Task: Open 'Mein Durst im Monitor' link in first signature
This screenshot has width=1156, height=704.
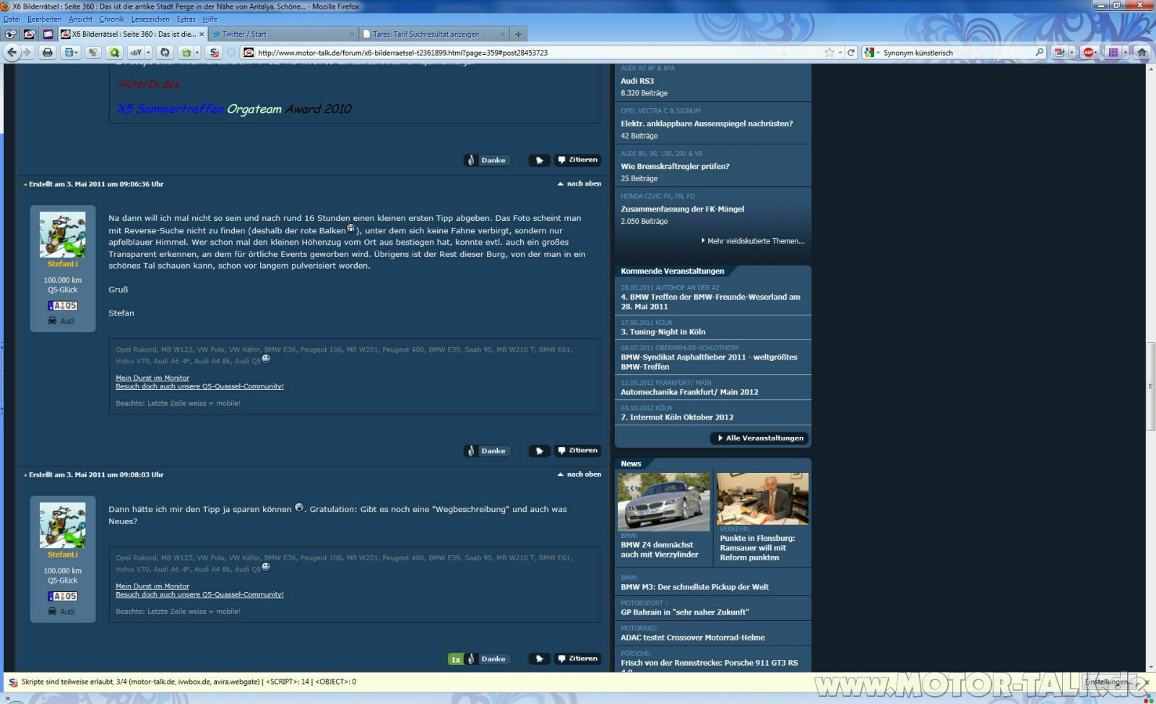Action: (x=152, y=378)
